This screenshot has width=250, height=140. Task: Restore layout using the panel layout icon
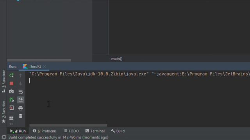click(x=11, y=118)
